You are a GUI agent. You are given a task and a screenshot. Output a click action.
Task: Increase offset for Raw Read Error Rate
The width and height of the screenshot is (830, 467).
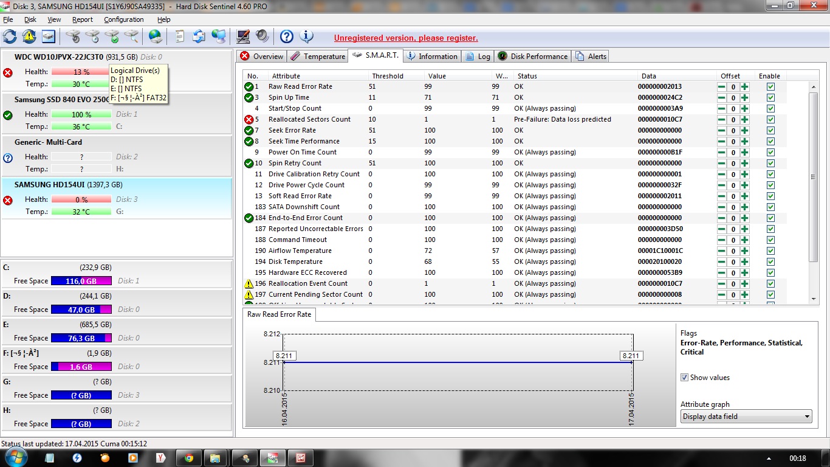point(745,86)
